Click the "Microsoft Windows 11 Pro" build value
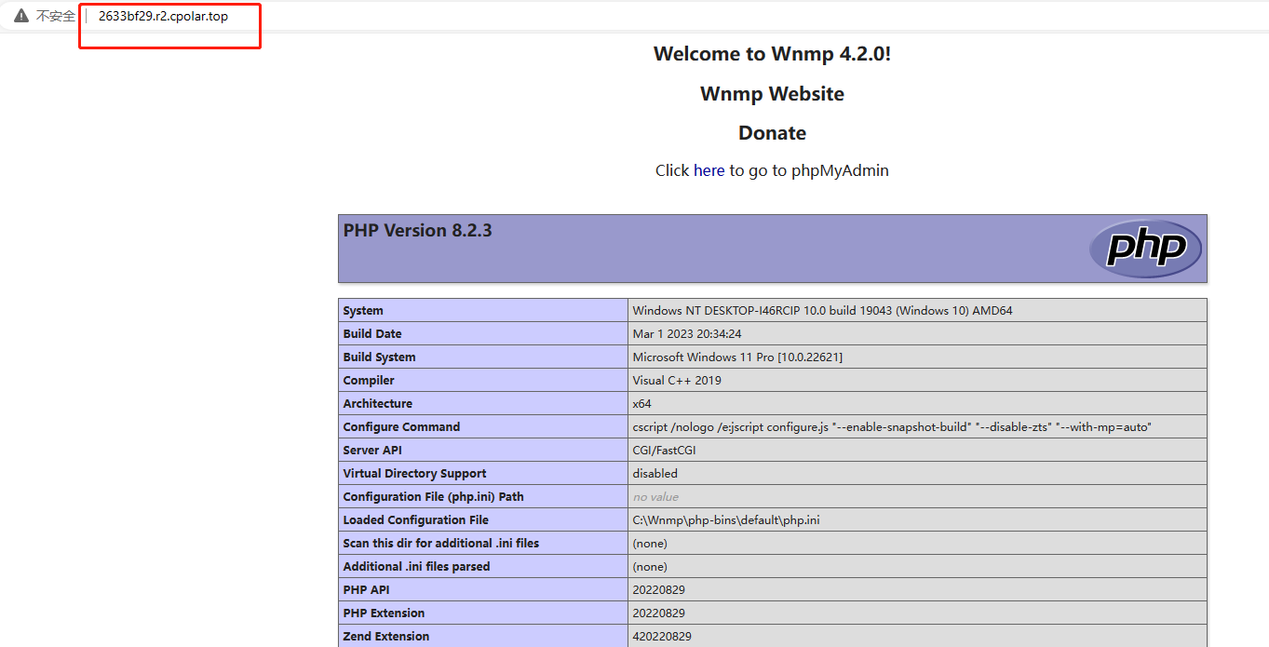Screen dimensions: 1269x647 tap(737, 357)
